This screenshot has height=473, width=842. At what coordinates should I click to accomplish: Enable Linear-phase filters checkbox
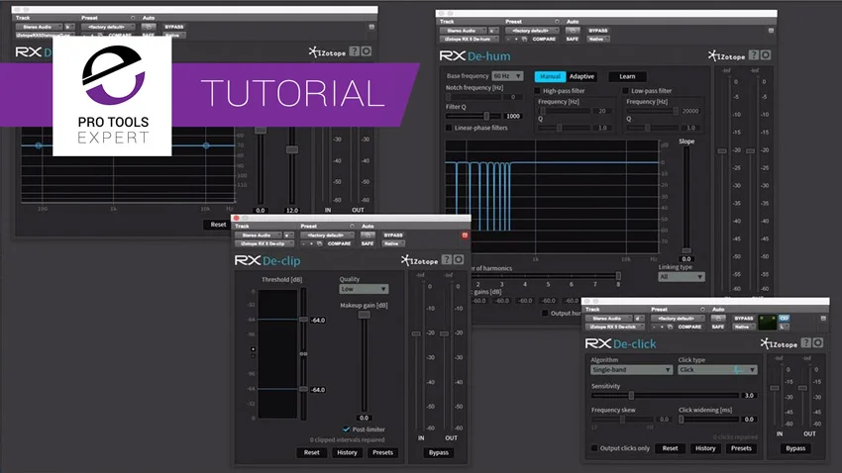[x=449, y=128]
